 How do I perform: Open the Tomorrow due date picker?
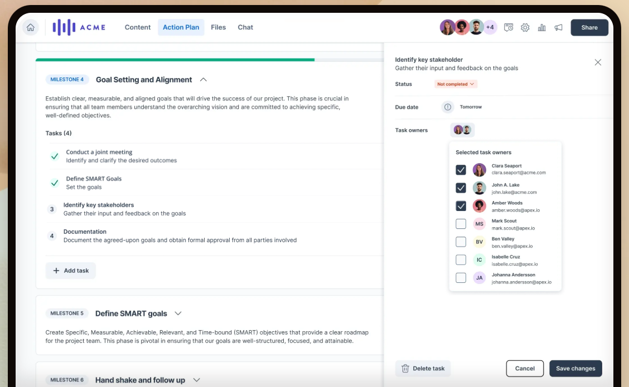471,107
